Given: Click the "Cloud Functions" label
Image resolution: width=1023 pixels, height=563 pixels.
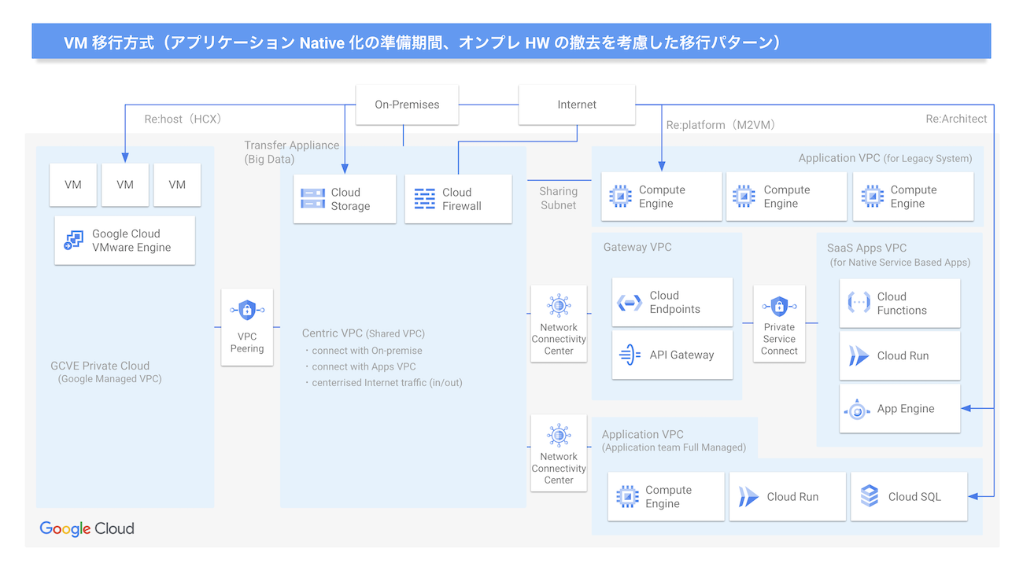Looking at the screenshot, I should click(902, 304).
